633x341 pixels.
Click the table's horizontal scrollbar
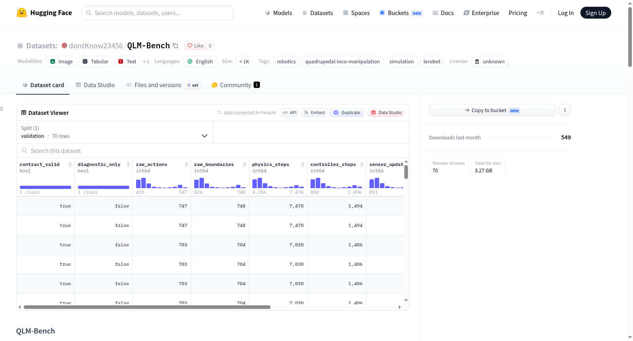(x=147, y=307)
